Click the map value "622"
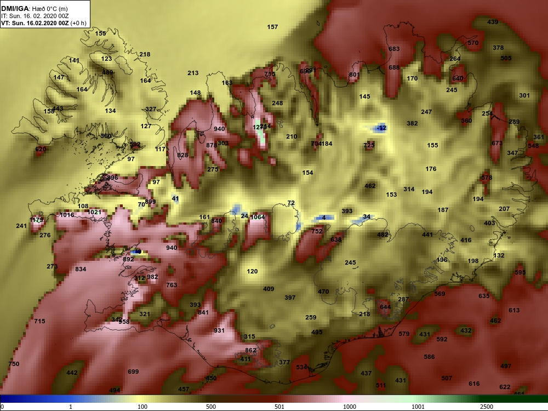548x411 pixels. (505, 387)
